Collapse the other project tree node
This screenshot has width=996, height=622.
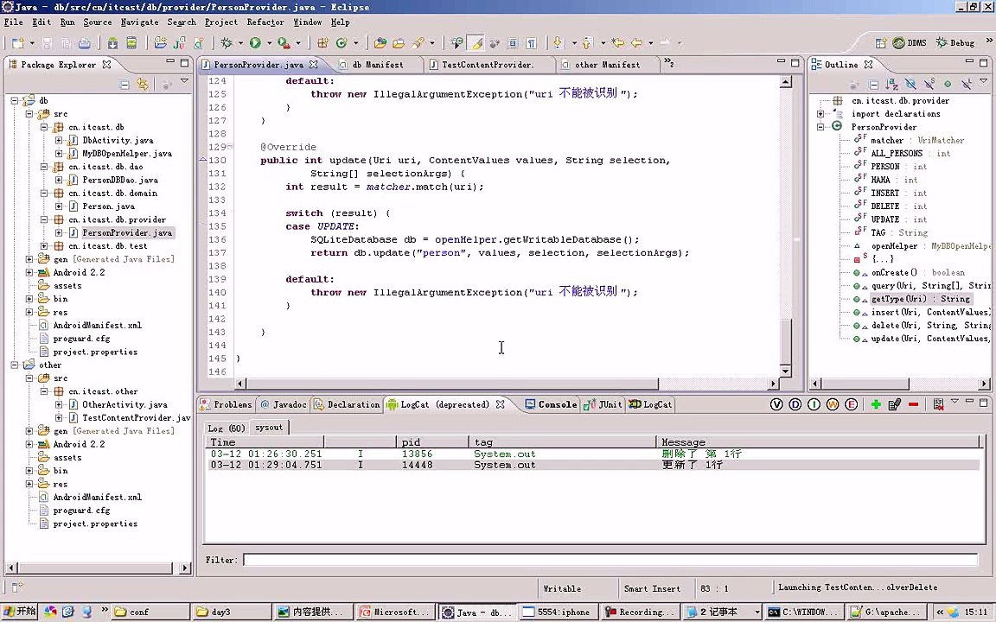coord(15,365)
